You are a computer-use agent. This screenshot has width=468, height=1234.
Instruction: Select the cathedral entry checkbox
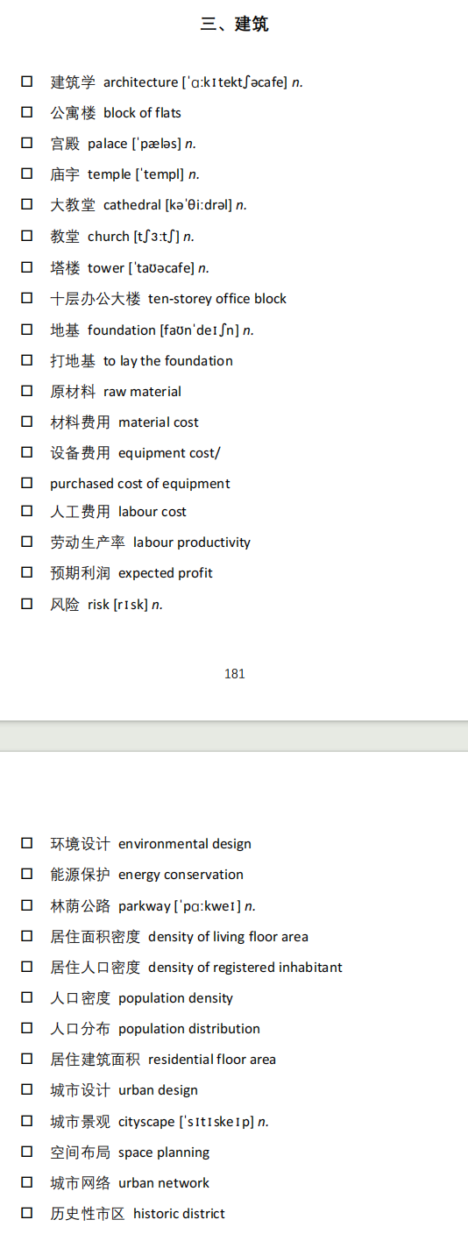[x=27, y=204]
